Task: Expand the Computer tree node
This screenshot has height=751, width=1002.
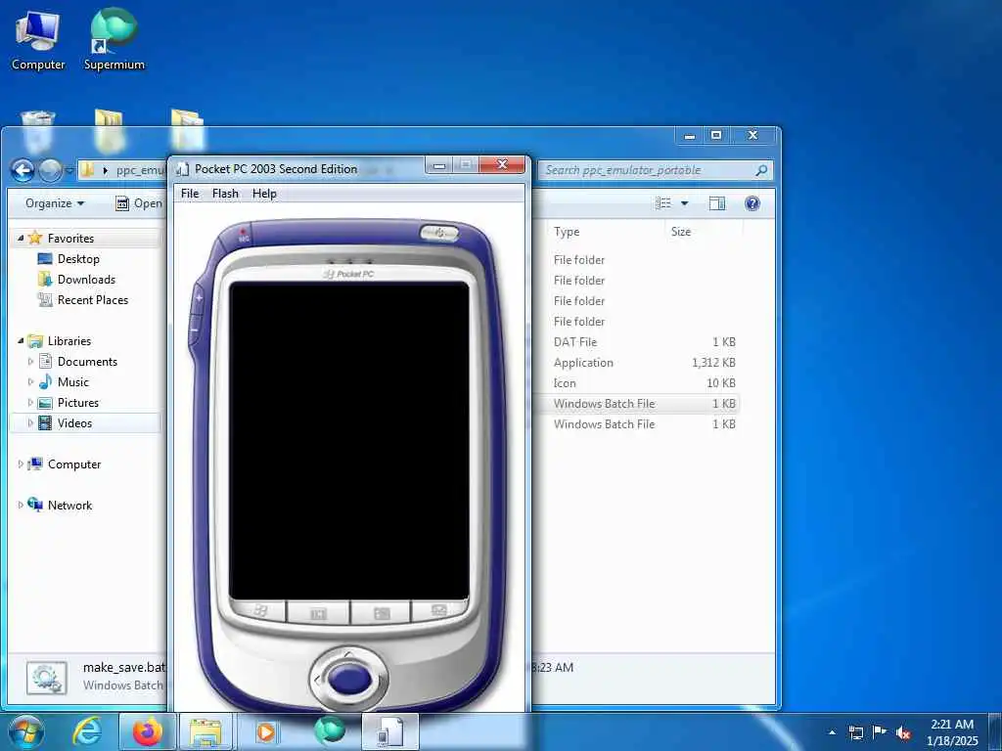Action: tap(21, 464)
